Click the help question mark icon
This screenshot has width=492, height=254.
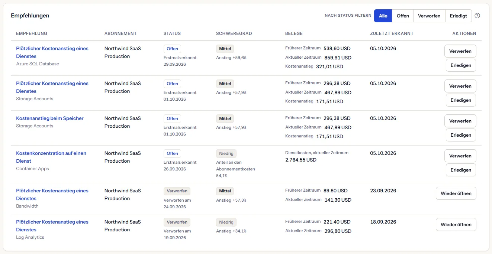(x=477, y=16)
